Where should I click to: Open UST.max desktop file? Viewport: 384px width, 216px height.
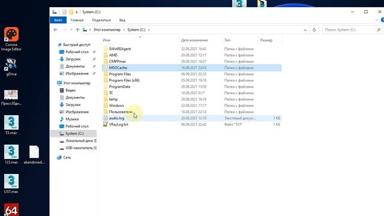pos(11,184)
